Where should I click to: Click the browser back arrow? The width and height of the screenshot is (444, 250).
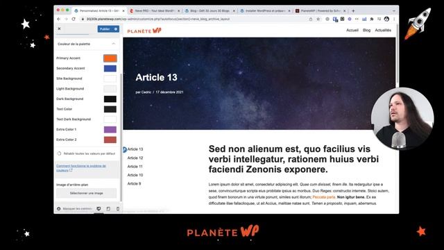[59, 19]
